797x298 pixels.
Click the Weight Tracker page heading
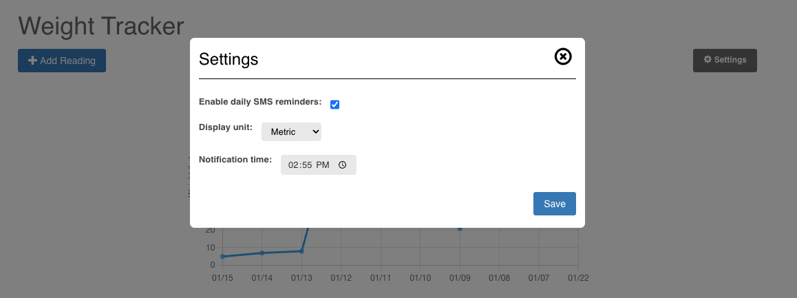(101, 26)
